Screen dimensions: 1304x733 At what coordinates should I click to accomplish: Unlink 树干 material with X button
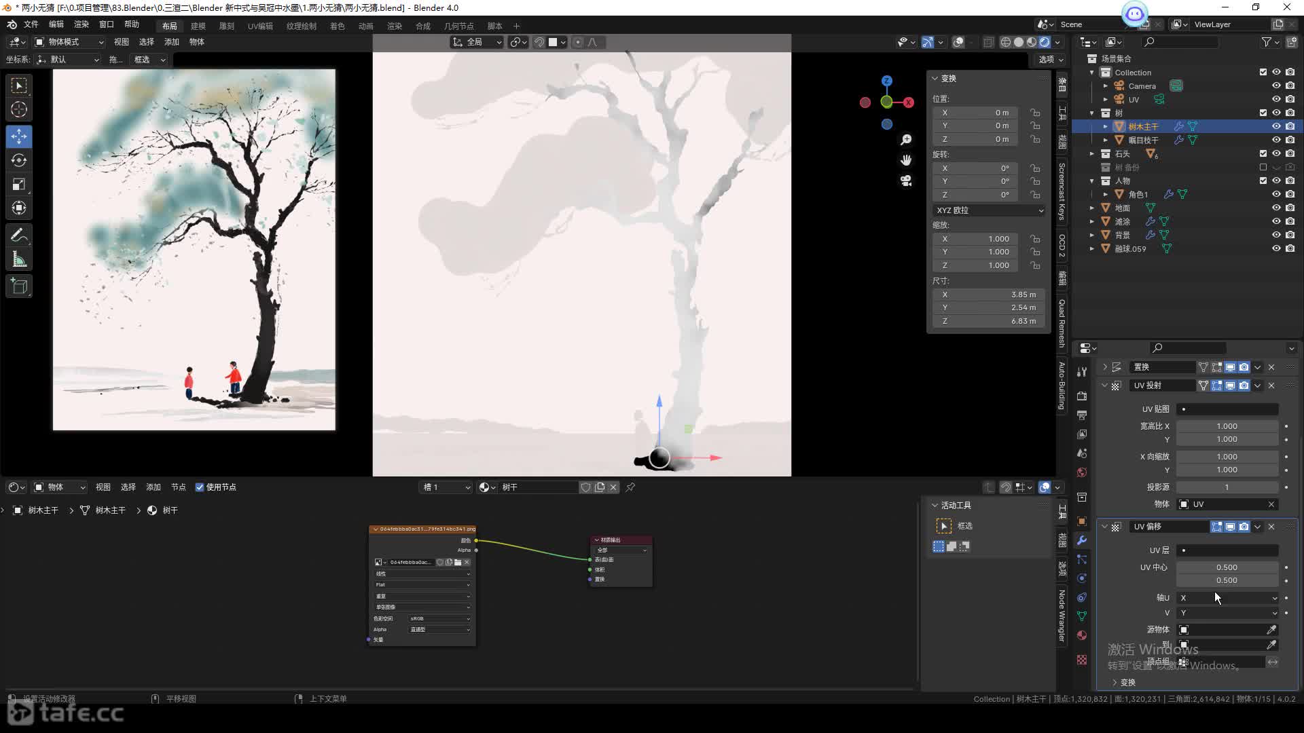click(613, 487)
